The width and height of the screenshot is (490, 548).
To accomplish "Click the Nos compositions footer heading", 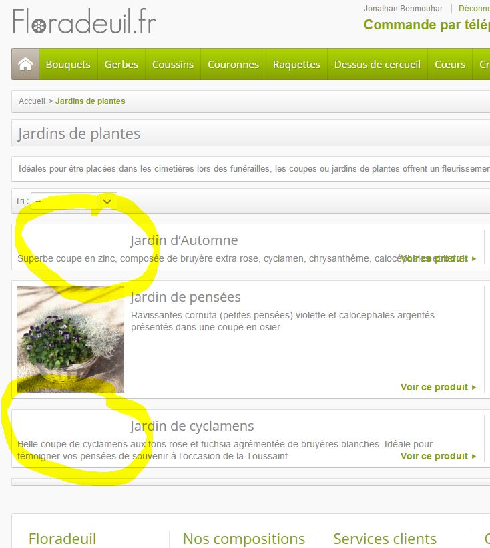I will 244,539.
